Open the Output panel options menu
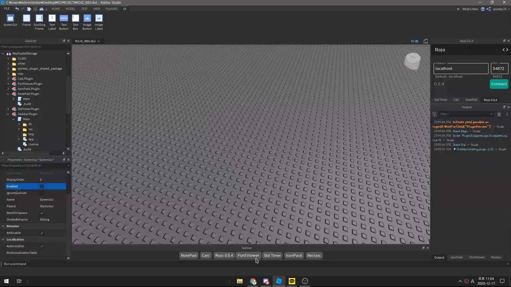The image size is (511, 287). (507, 114)
